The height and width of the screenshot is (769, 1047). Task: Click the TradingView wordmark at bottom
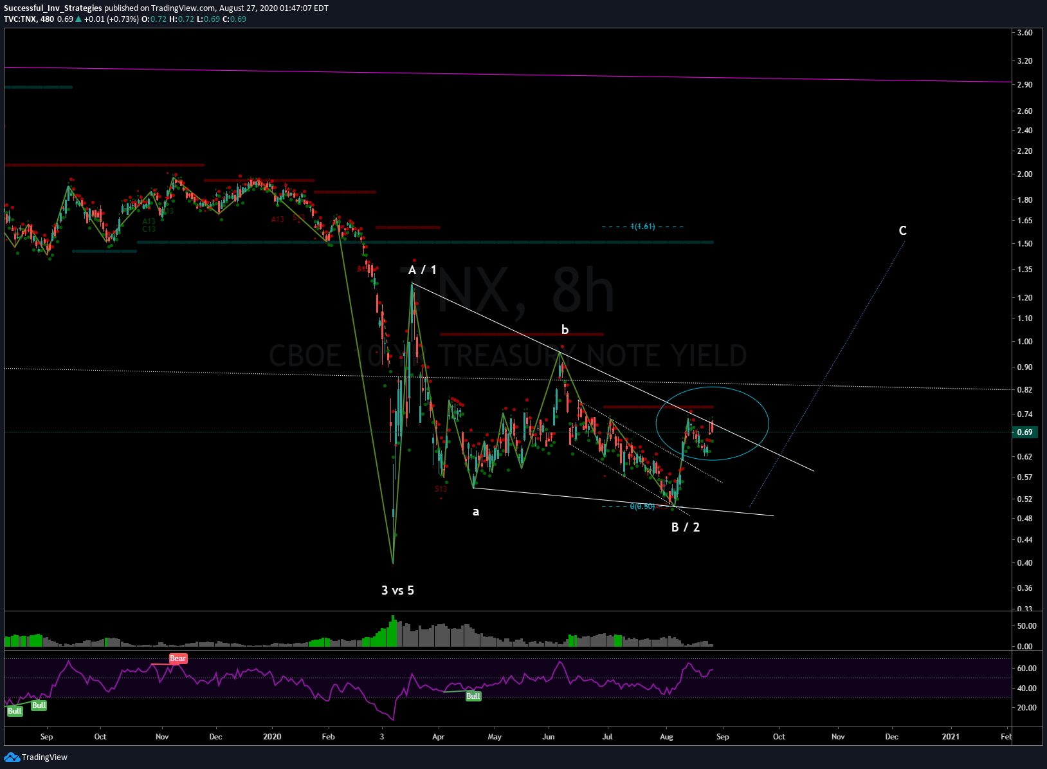click(44, 757)
